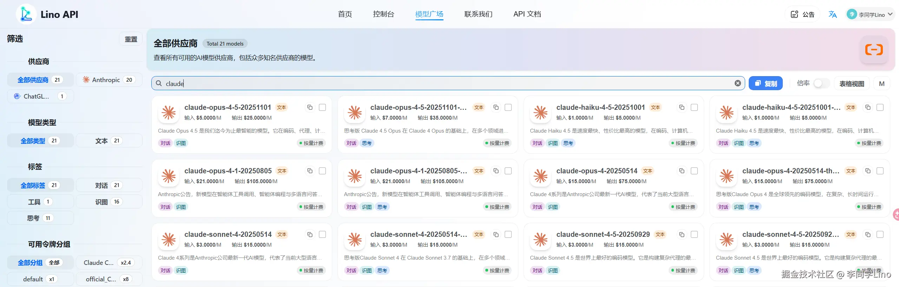This screenshot has height=287, width=899.
Task: Select checkbox on claude-sonnet-4-5-20250929 card
Action: point(694,234)
